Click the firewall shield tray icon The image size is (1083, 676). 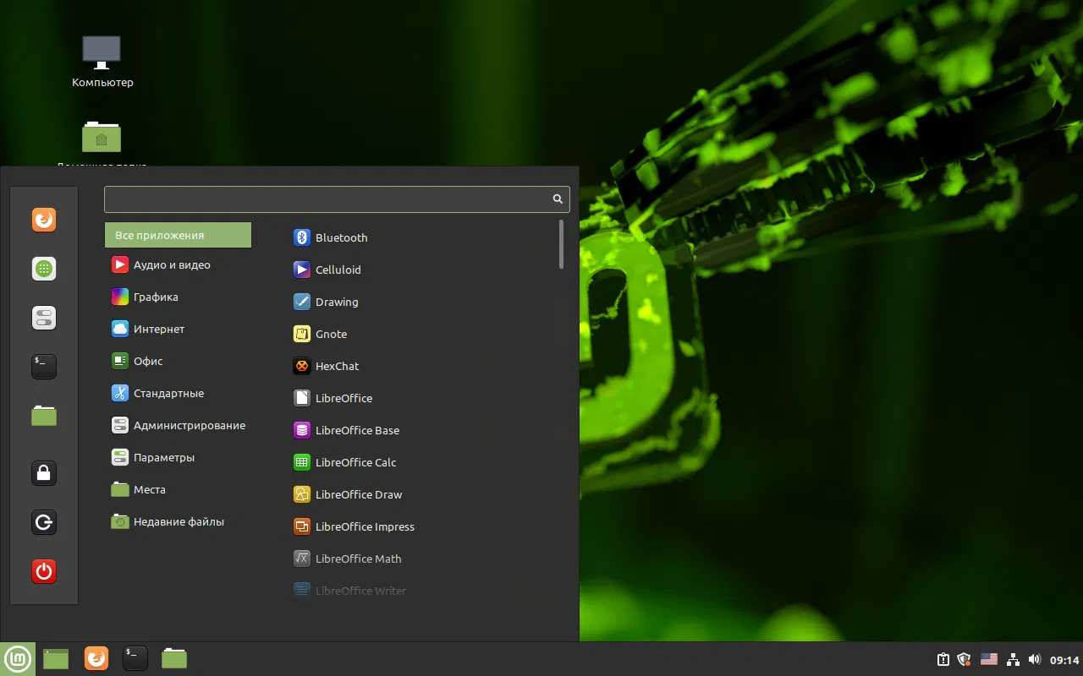point(965,659)
